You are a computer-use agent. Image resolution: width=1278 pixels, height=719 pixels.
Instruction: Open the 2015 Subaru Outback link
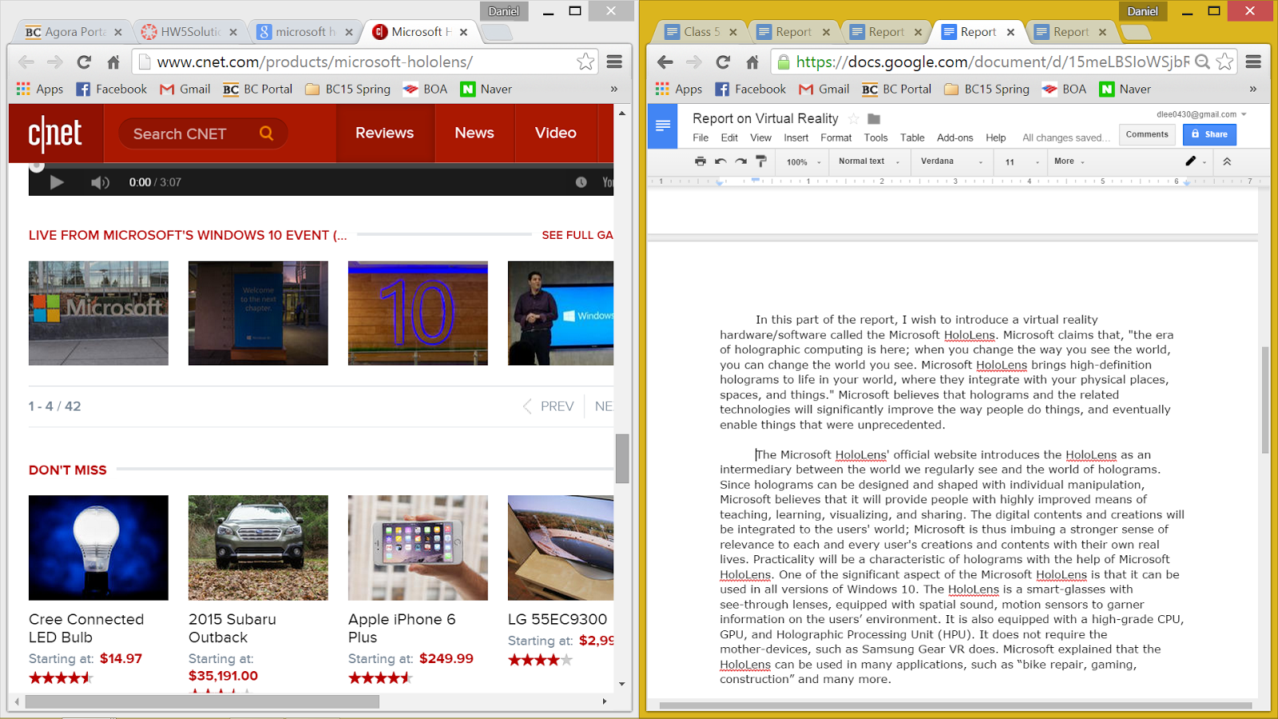click(x=232, y=628)
